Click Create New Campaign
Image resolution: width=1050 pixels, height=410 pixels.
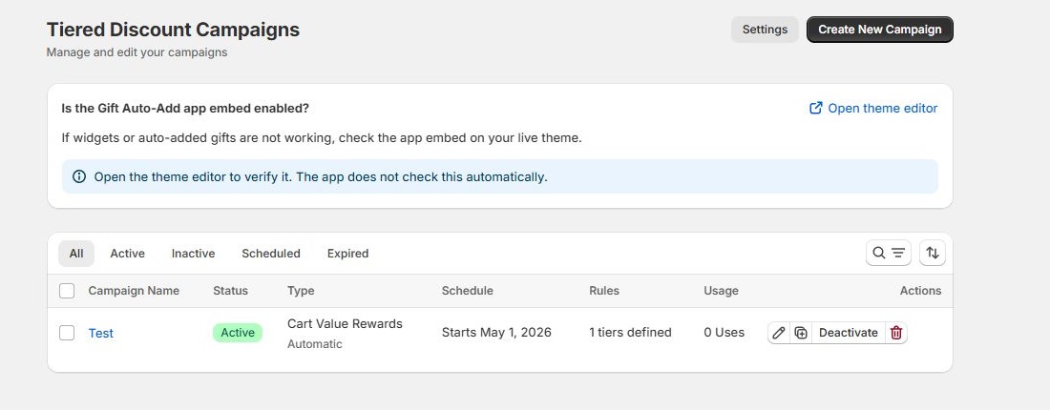[x=879, y=30]
